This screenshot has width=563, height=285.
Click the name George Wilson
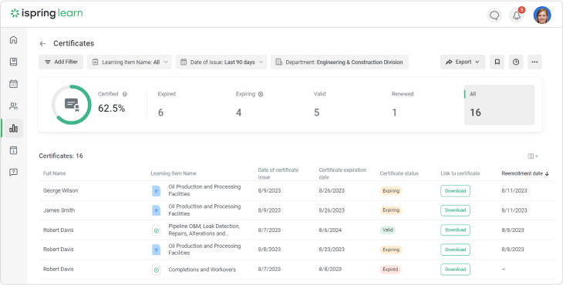click(61, 191)
